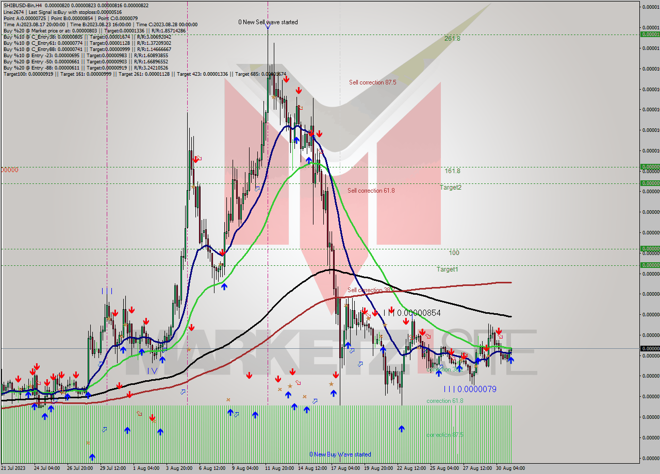660x474 pixels.
Task: Click the '29 Jul 12:00' time axis label
Action: pyautogui.click(x=112, y=468)
